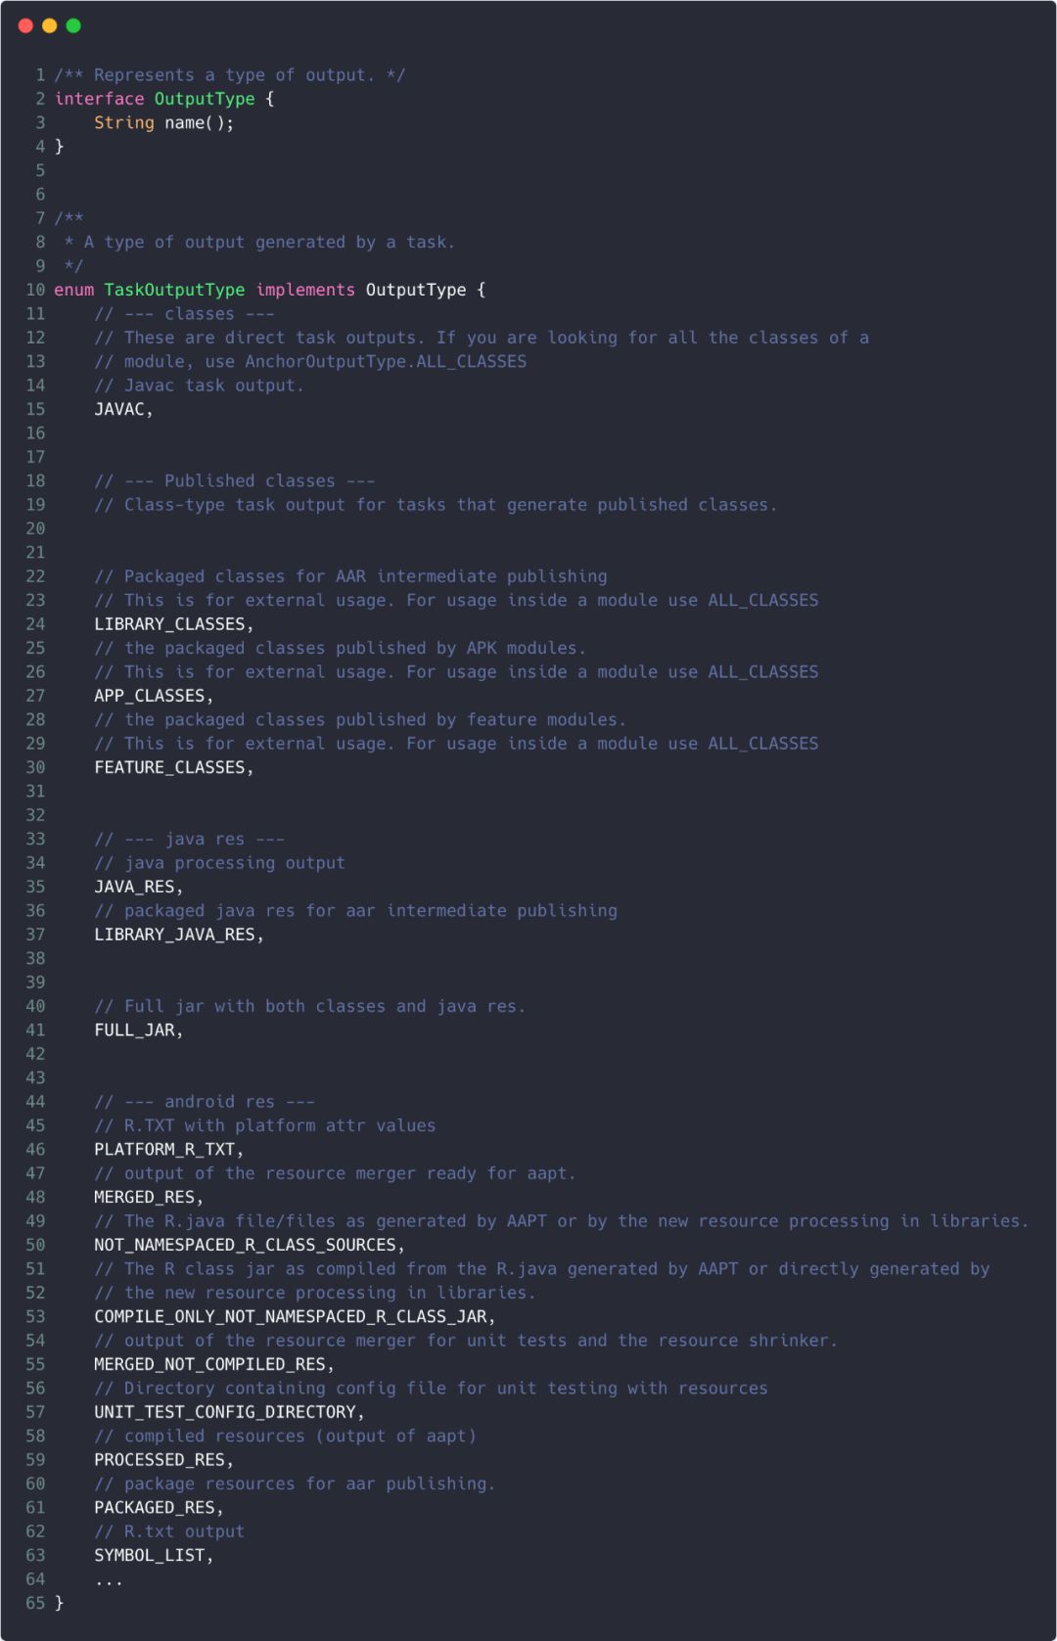This screenshot has width=1057, height=1641.
Task: Click the LIBRARY_CLASSES constant
Action: tap(170, 624)
